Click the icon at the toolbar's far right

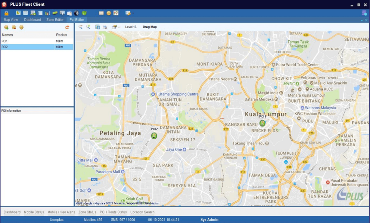[364, 13]
